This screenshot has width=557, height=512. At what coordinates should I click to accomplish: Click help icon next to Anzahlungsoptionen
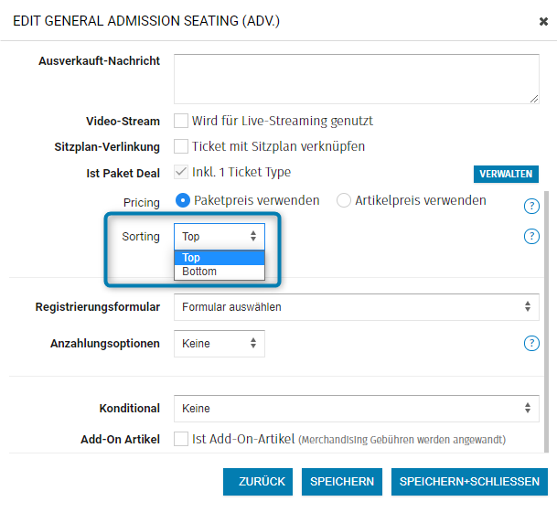(530, 344)
